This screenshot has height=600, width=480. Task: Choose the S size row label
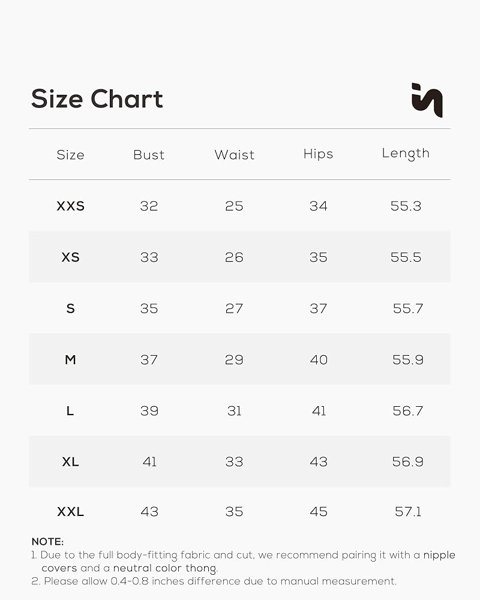[71, 308]
